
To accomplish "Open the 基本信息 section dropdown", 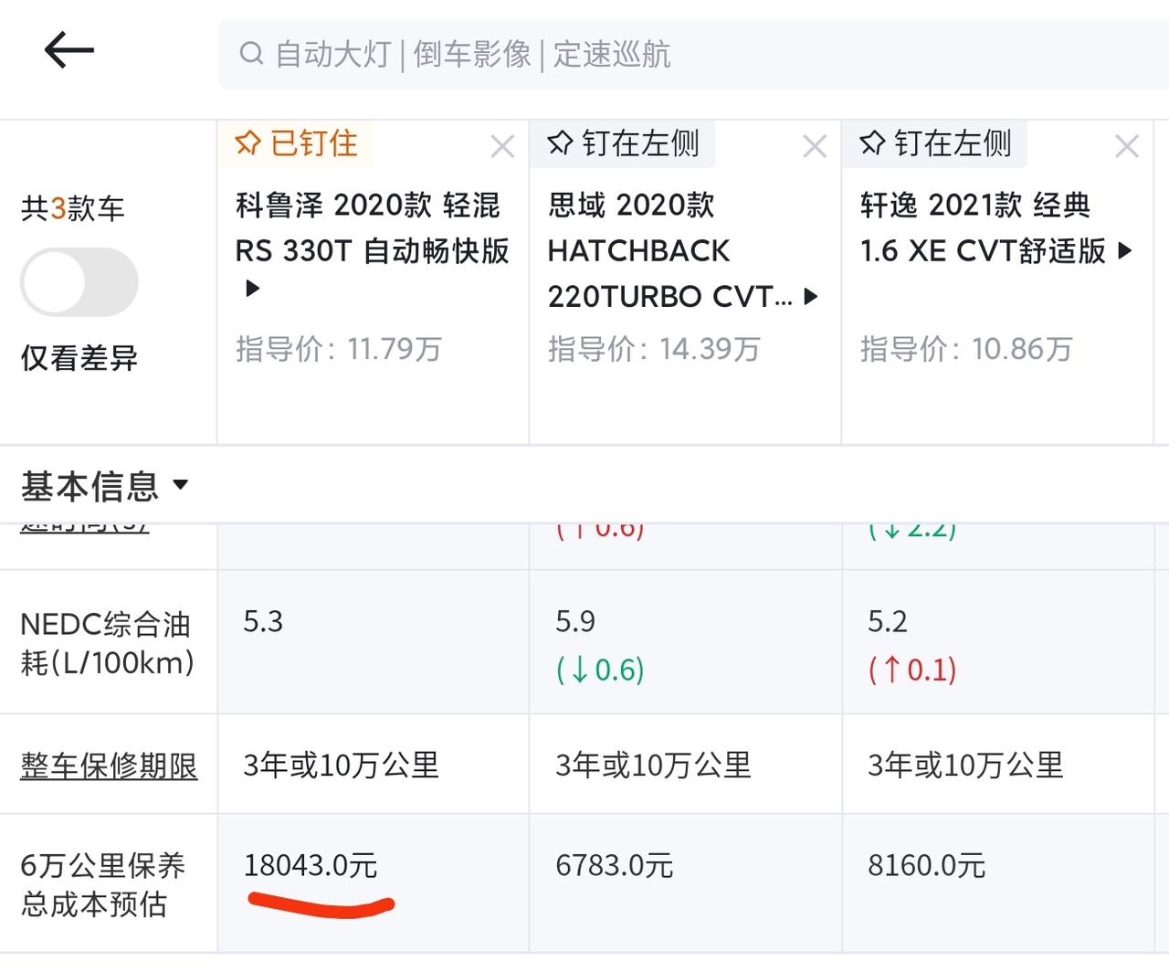I will tap(104, 486).
